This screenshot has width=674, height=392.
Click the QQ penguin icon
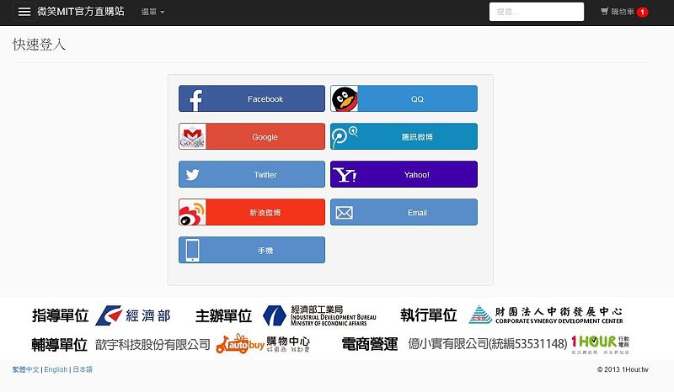(345, 98)
